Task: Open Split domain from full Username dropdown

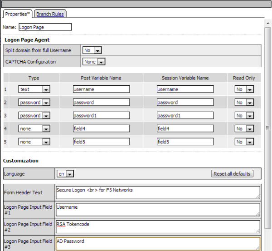Action: tap(92, 50)
